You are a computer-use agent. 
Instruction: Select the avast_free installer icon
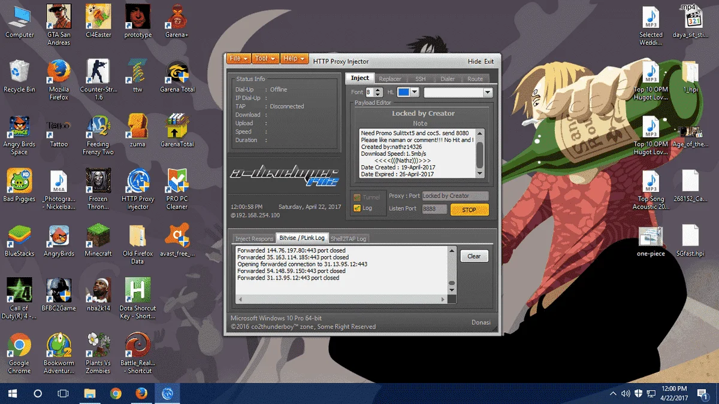click(177, 241)
